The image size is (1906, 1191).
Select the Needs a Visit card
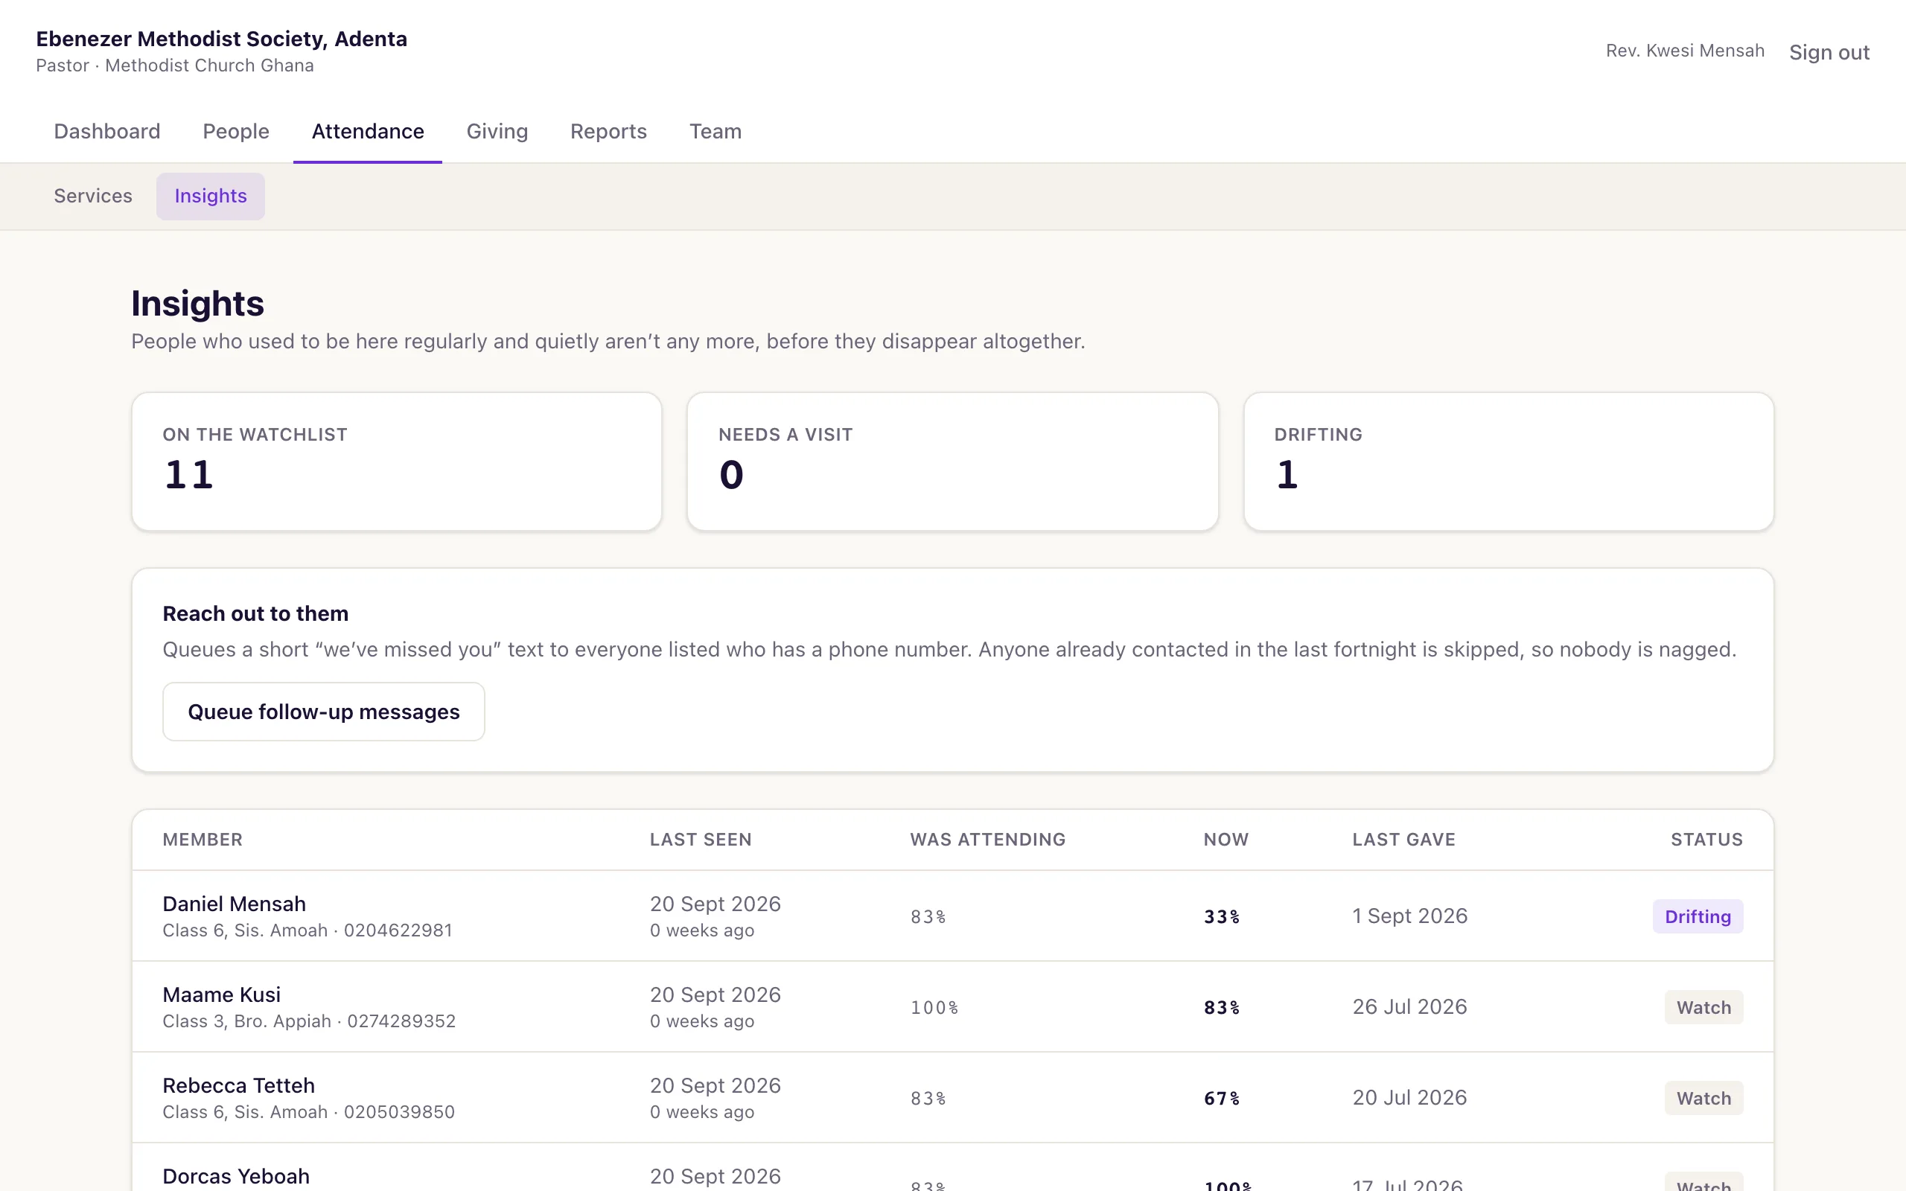click(953, 462)
